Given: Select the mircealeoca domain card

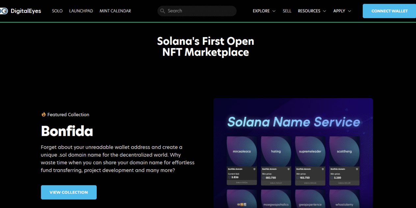Looking at the screenshot, I should [x=242, y=161].
